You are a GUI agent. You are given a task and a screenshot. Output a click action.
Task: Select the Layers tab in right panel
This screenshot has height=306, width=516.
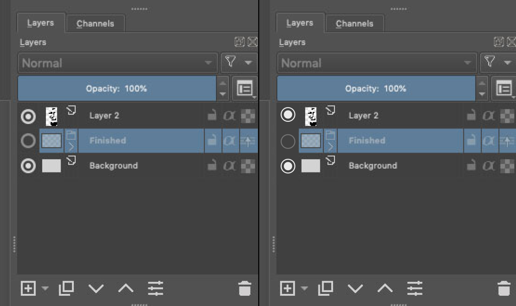pos(300,23)
